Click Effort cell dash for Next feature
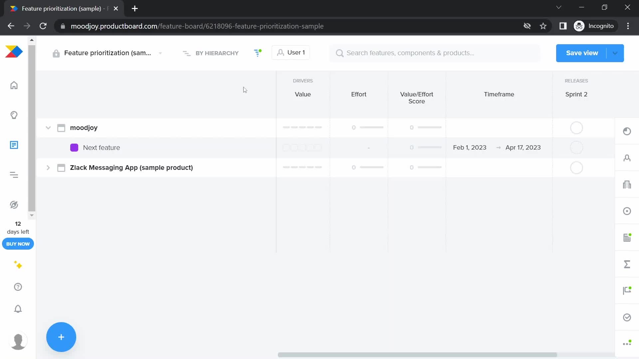Image resolution: width=639 pixels, height=359 pixels. tap(369, 148)
